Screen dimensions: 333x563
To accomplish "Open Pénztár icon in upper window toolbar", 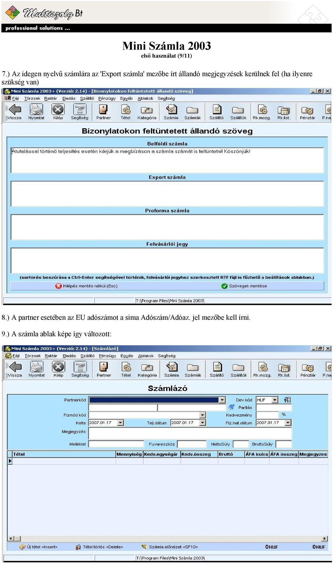I will tap(307, 110).
